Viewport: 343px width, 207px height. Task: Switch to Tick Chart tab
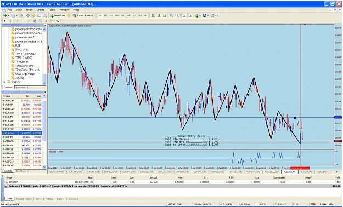[x=21, y=171]
